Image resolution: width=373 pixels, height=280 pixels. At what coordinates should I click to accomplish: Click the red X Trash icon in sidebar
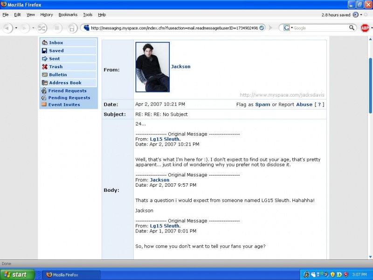click(45, 67)
